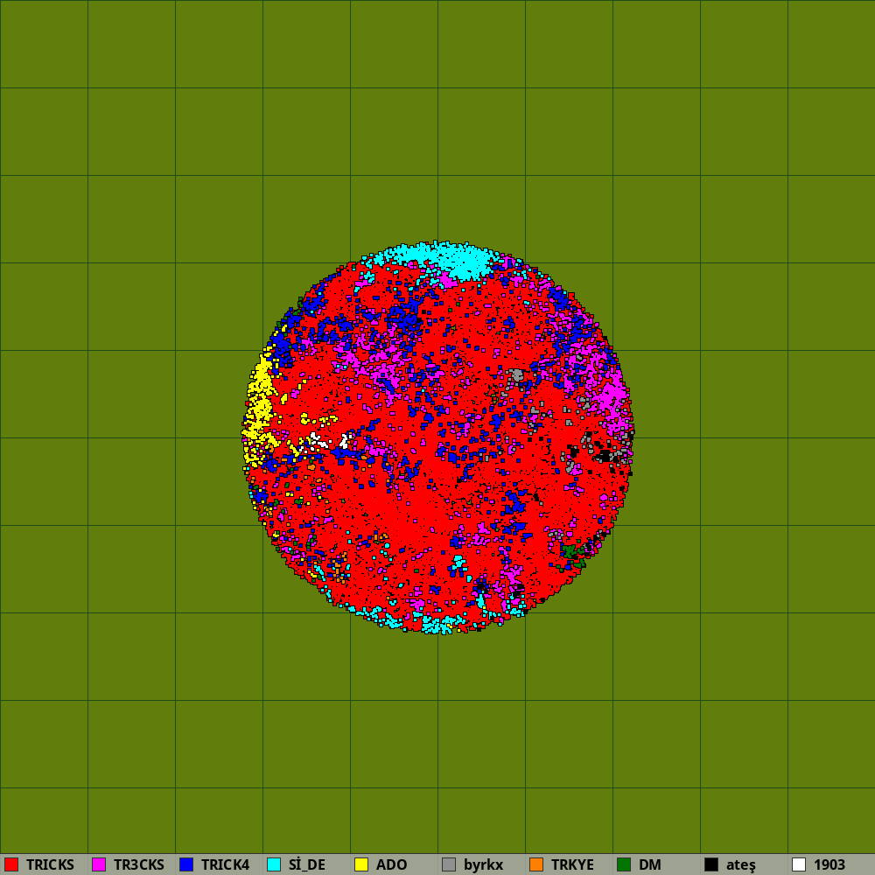Screen dimensions: 875x875
Task: Click the white 1903 color swatch
Action: pyautogui.click(x=799, y=864)
